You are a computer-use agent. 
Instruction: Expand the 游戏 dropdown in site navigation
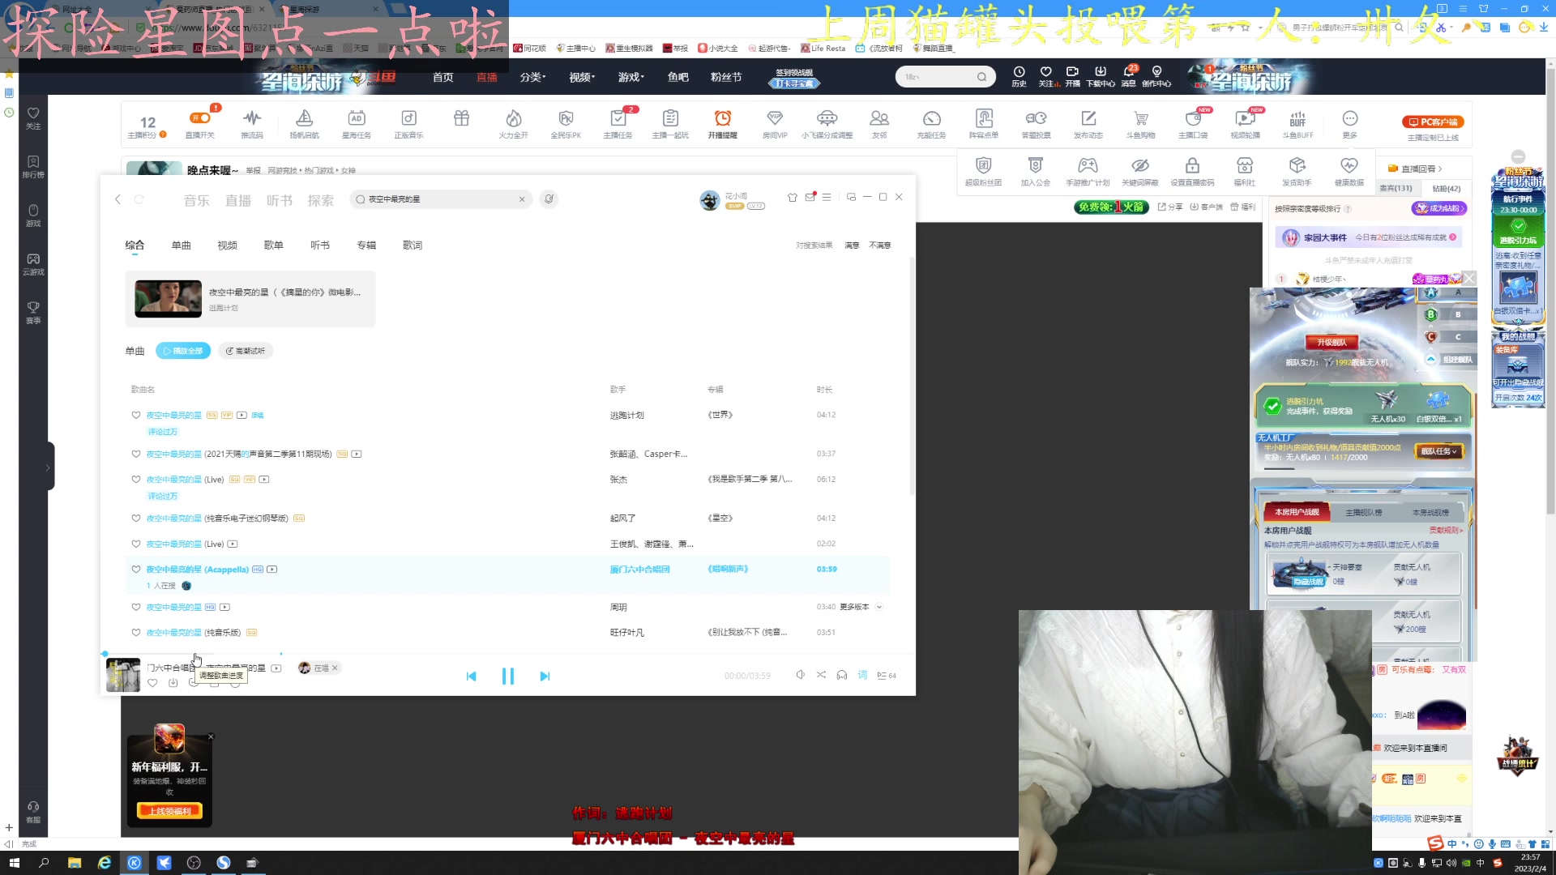tap(631, 77)
